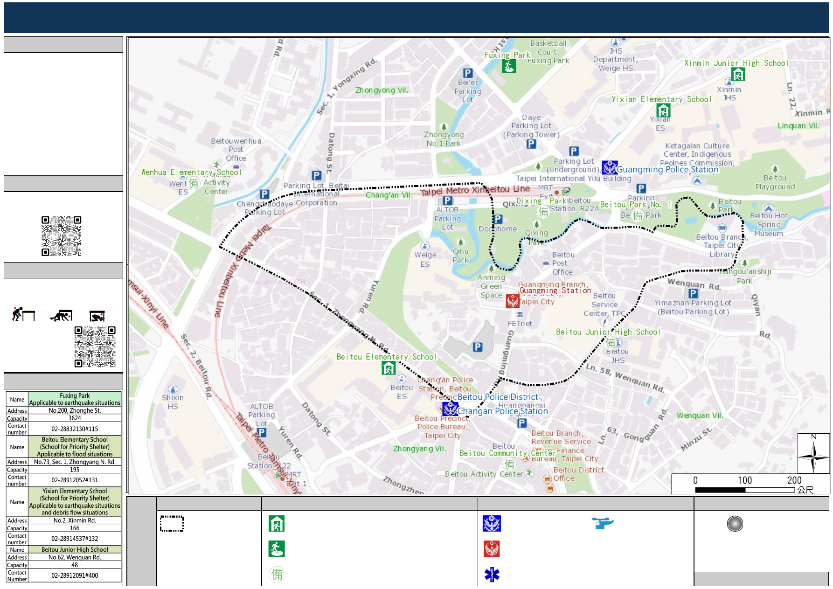833x589 pixels.
Task: Click the reserve shelter mark at Wenhua ES
Action: [x=194, y=183]
